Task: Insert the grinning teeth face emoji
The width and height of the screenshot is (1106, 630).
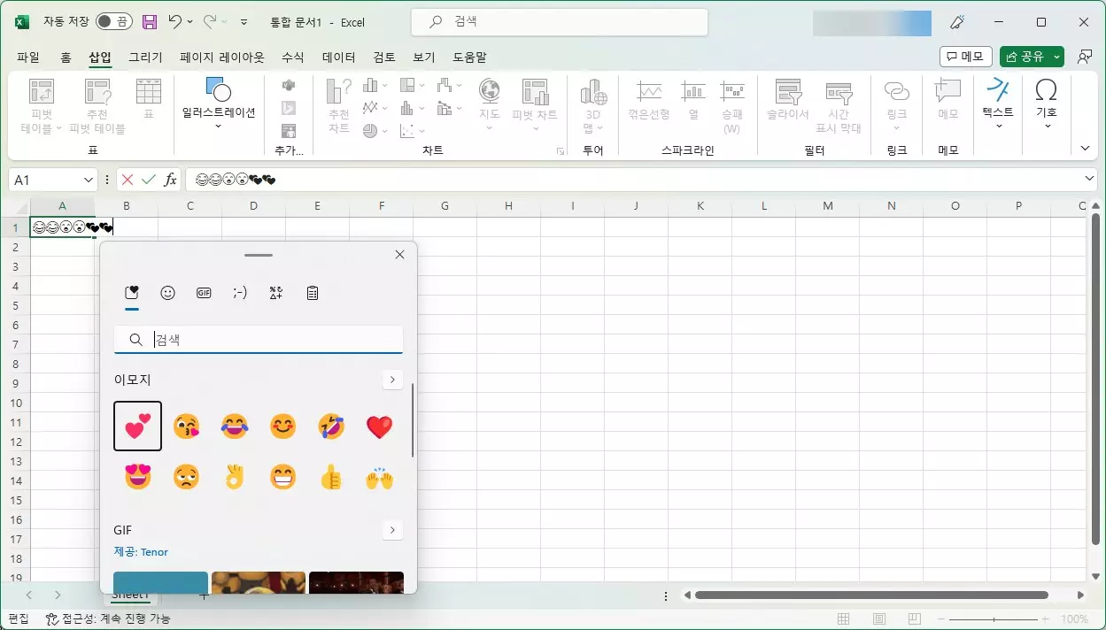Action: [282, 478]
